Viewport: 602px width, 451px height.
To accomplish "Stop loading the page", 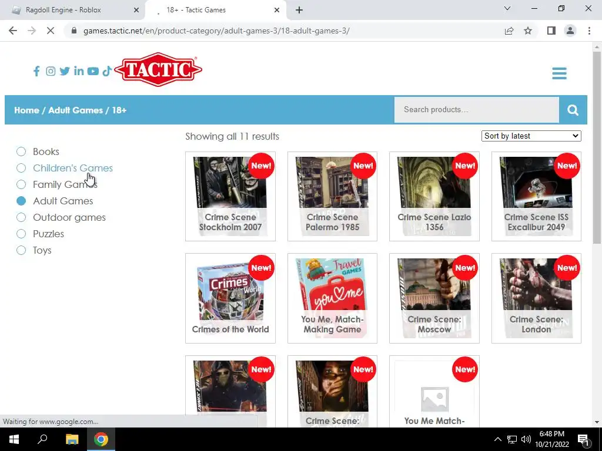I will point(51,31).
